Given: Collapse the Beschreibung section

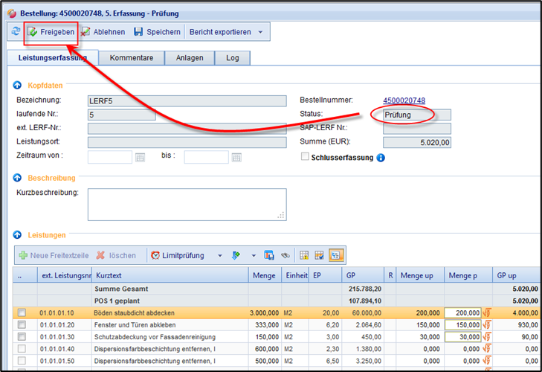Looking at the screenshot, I should (x=17, y=178).
